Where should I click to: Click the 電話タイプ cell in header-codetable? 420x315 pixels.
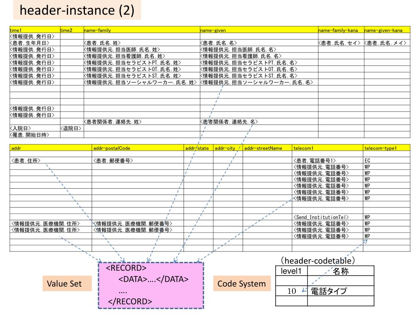pos(340,291)
